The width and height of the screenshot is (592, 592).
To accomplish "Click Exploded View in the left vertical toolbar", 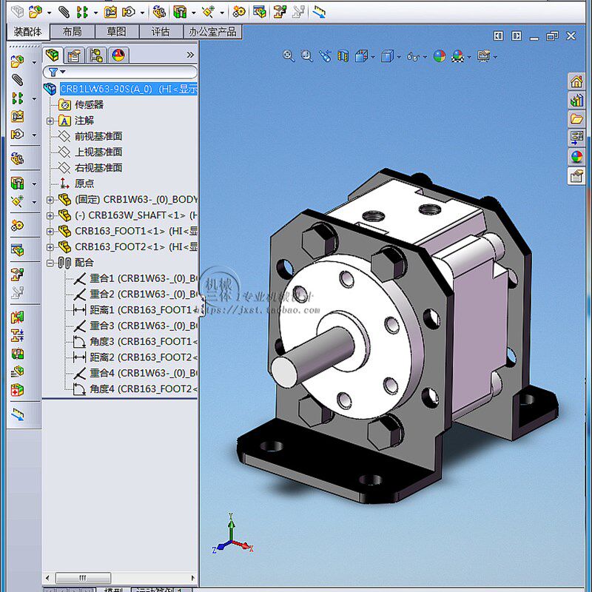I will 17,275.
